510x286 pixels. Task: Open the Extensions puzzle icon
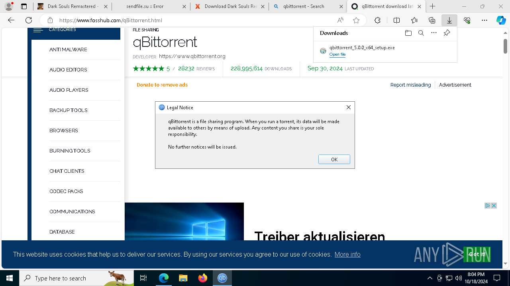tap(377, 20)
